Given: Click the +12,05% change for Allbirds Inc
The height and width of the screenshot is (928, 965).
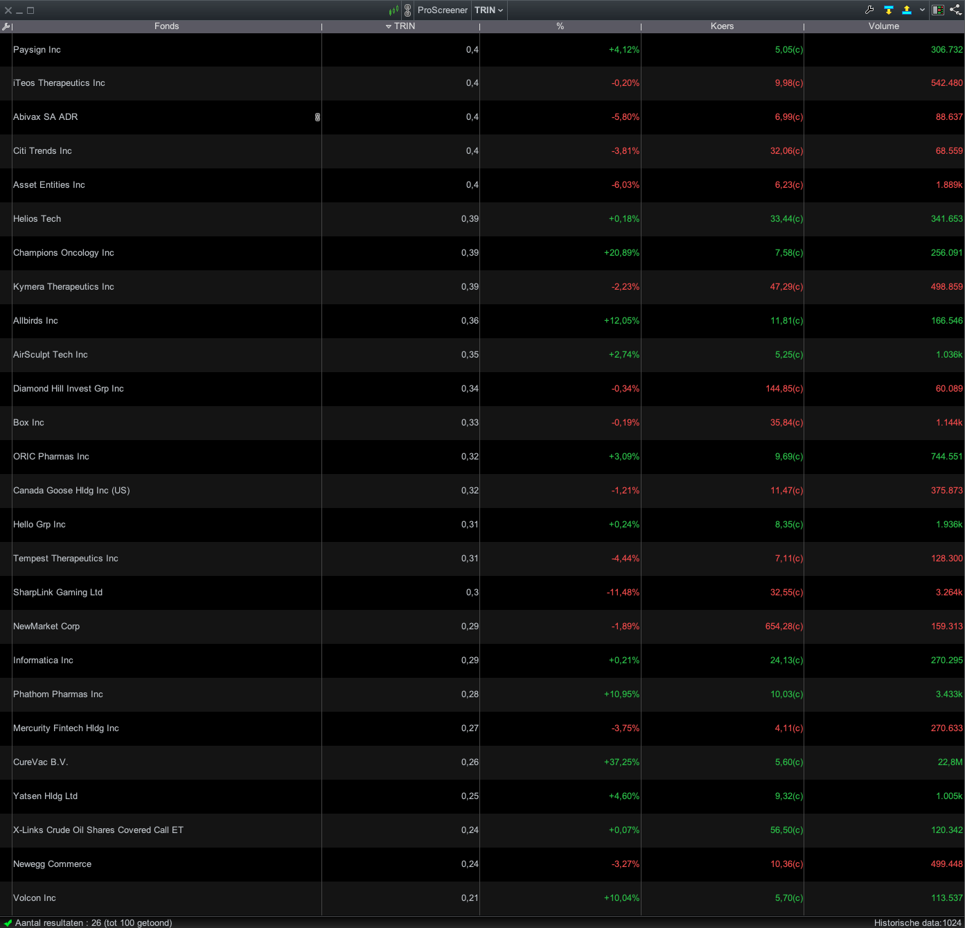Looking at the screenshot, I should coord(621,321).
